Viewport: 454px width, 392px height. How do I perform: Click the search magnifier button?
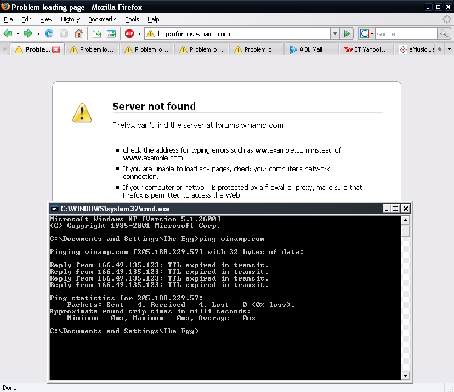click(444, 33)
